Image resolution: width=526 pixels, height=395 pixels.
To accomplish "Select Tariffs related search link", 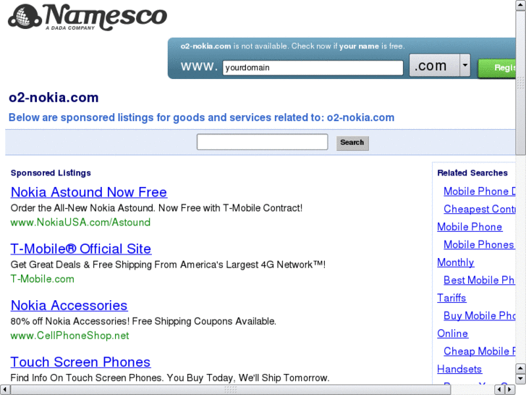I will [x=451, y=298].
